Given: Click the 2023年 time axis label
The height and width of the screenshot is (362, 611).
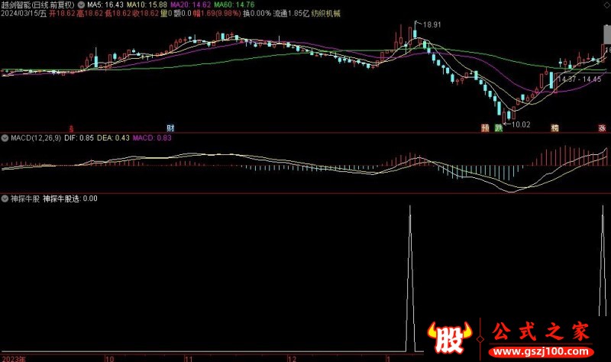Looking at the screenshot, I should click(14, 358).
